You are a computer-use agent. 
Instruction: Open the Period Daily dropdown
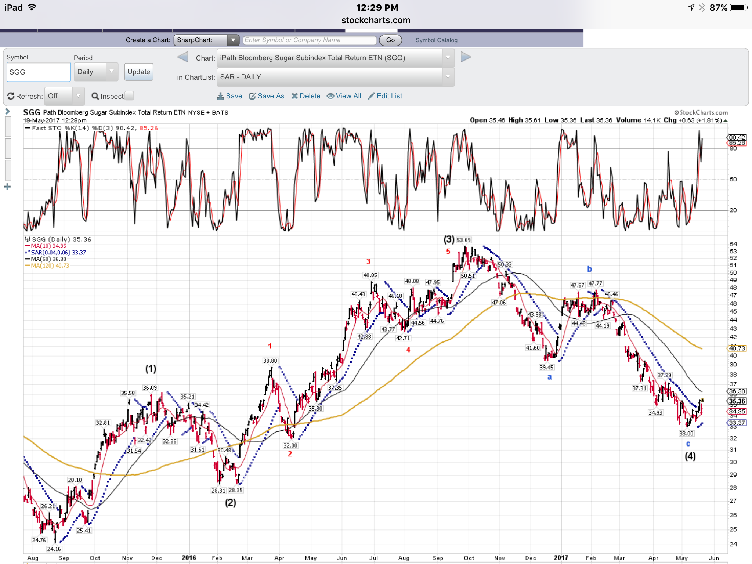click(x=96, y=72)
